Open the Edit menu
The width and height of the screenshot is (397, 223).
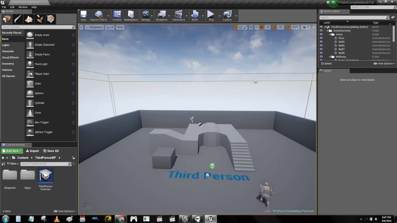[12, 7]
